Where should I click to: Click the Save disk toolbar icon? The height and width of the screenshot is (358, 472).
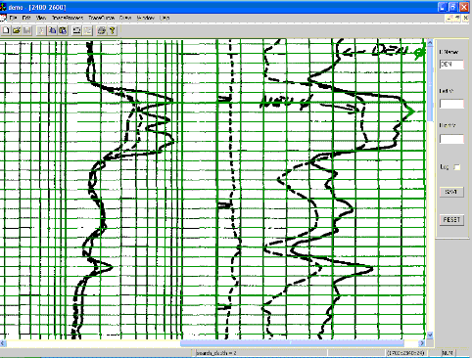(27, 30)
